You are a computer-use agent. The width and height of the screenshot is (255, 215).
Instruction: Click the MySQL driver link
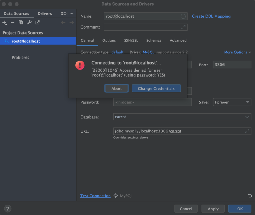click(x=148, y=52)
